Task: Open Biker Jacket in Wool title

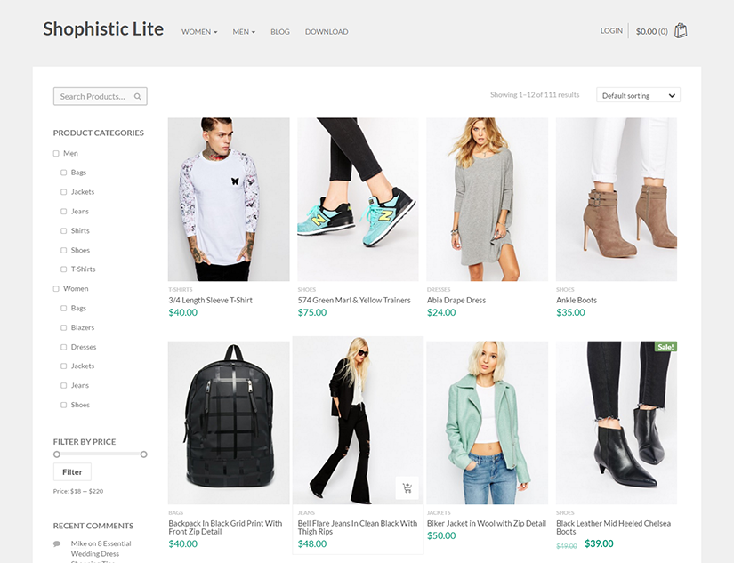Action: coord(487,523)
